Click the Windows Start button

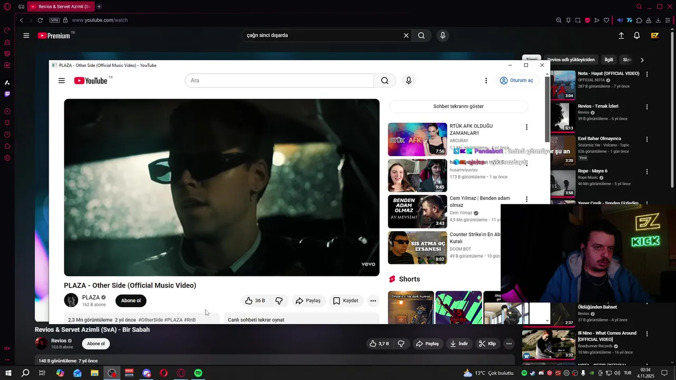coord(8,373)
